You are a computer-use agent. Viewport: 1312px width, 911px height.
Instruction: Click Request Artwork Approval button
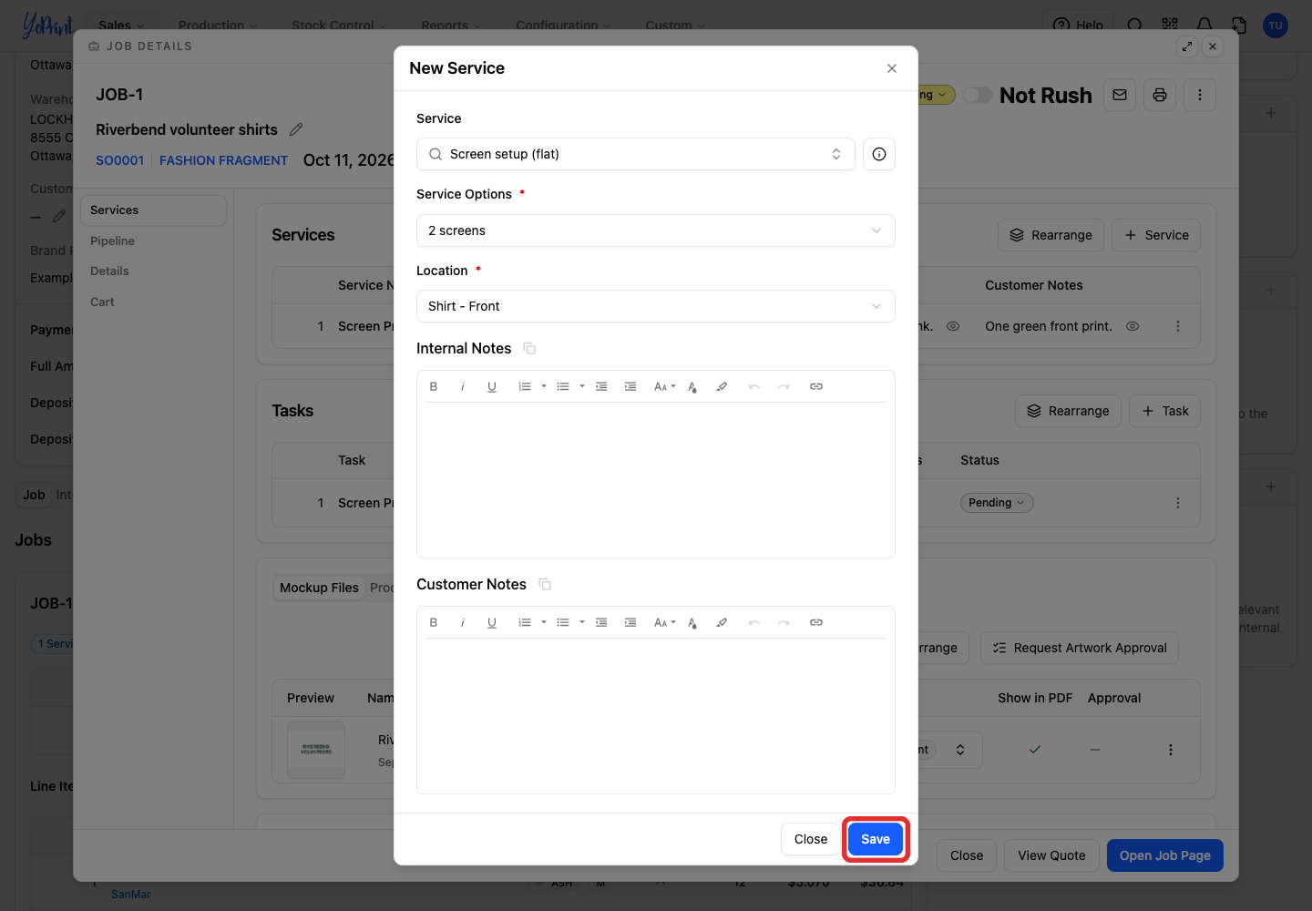click(1080, 648)
